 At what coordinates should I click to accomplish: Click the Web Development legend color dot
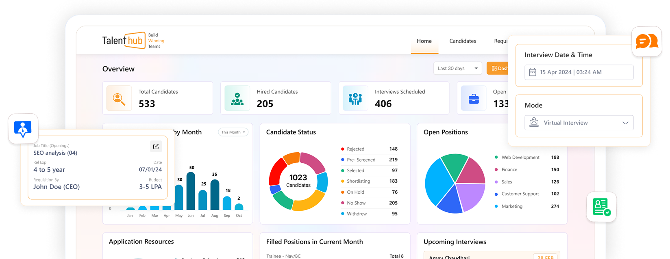(x=496, y=158)
